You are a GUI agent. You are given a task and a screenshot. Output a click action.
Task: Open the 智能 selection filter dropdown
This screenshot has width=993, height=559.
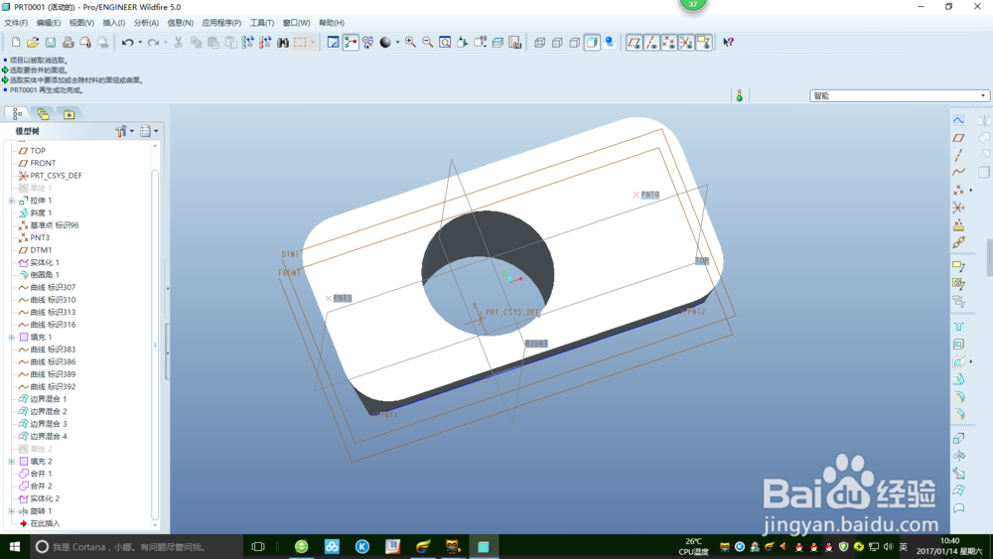point(900,96)
